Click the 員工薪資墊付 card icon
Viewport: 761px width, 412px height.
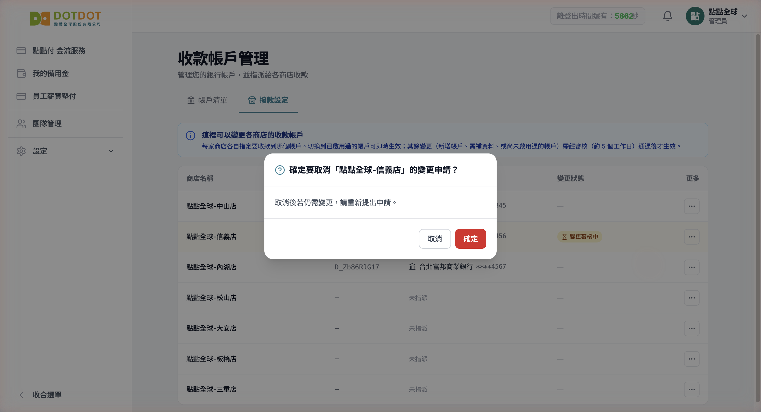pyautogui.click(x=21, y=96)
